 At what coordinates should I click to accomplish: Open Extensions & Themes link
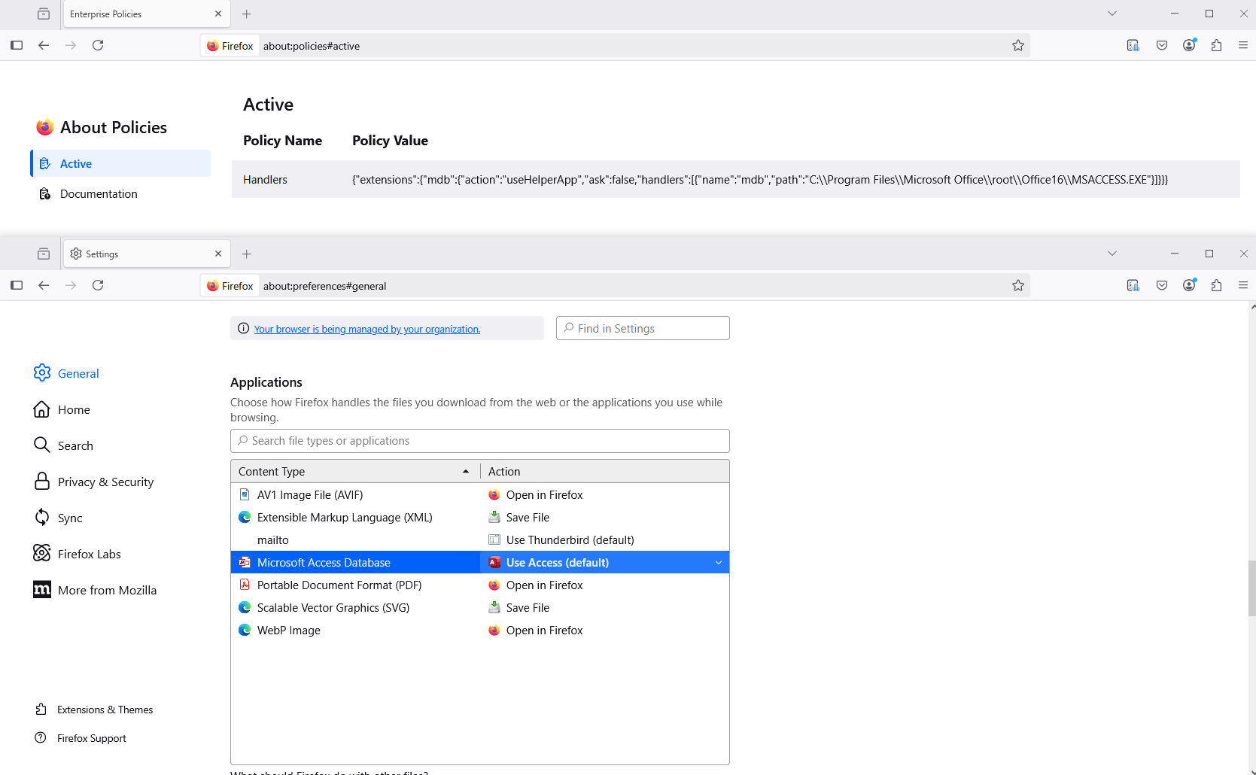pos(94,710)
